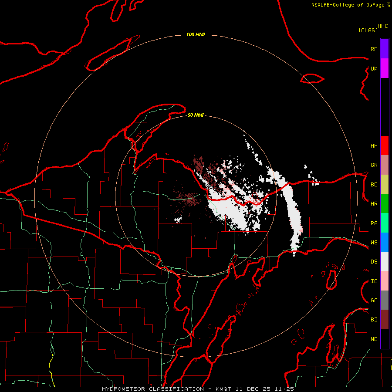The image size is (392, 392).
Task: Click the RA legend label
Action: tap(374, 223)
